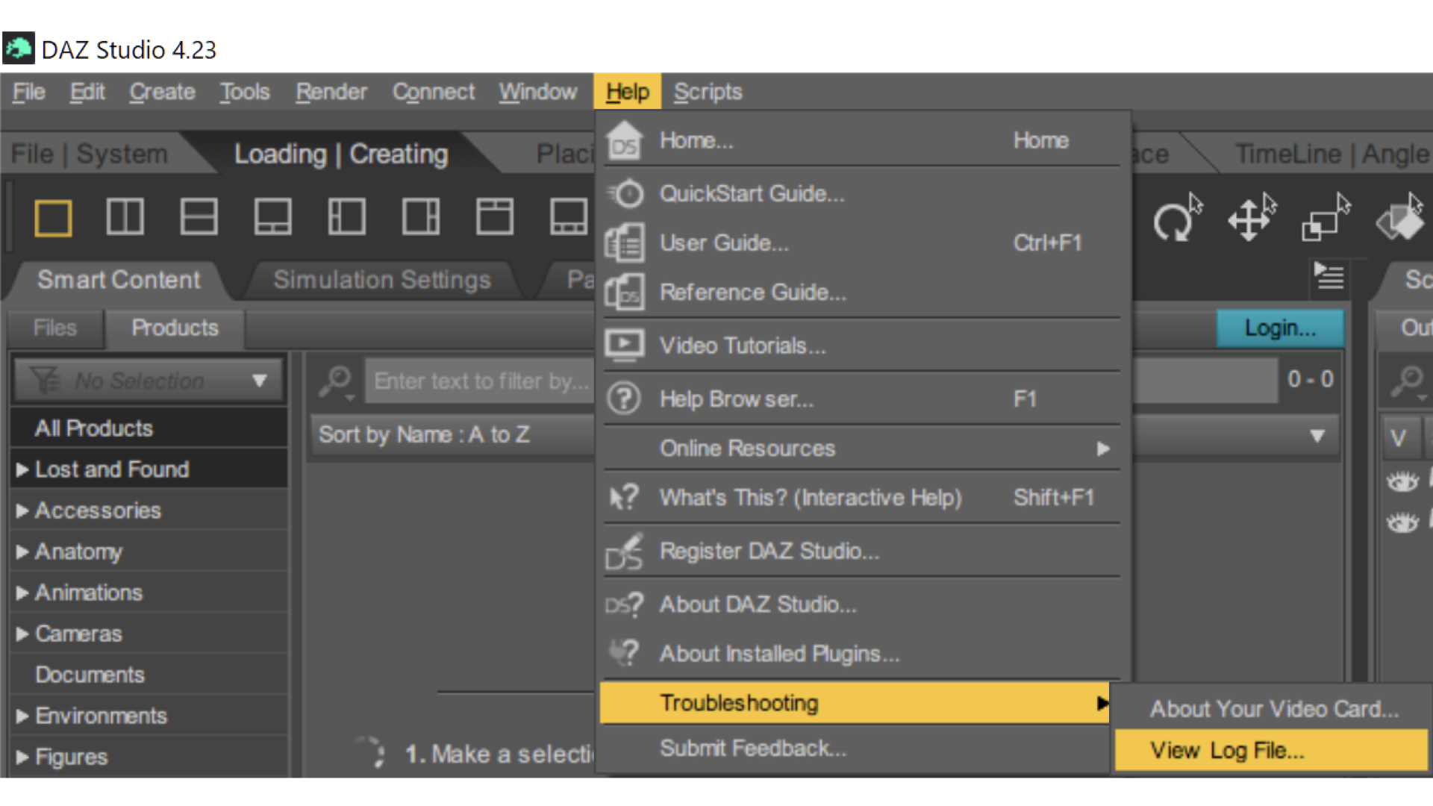This screenshot has height=806, width=1433.
Task: Select the side-by-side viewport layout icon
Action: pos(125,217)
